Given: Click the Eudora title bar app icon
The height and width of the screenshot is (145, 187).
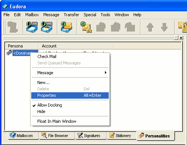Looking at the screenshot, I should coord(5,6).
